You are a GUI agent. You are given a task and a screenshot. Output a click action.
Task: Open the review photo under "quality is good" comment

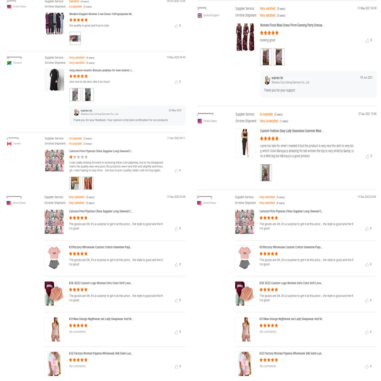tap(75, 38)
